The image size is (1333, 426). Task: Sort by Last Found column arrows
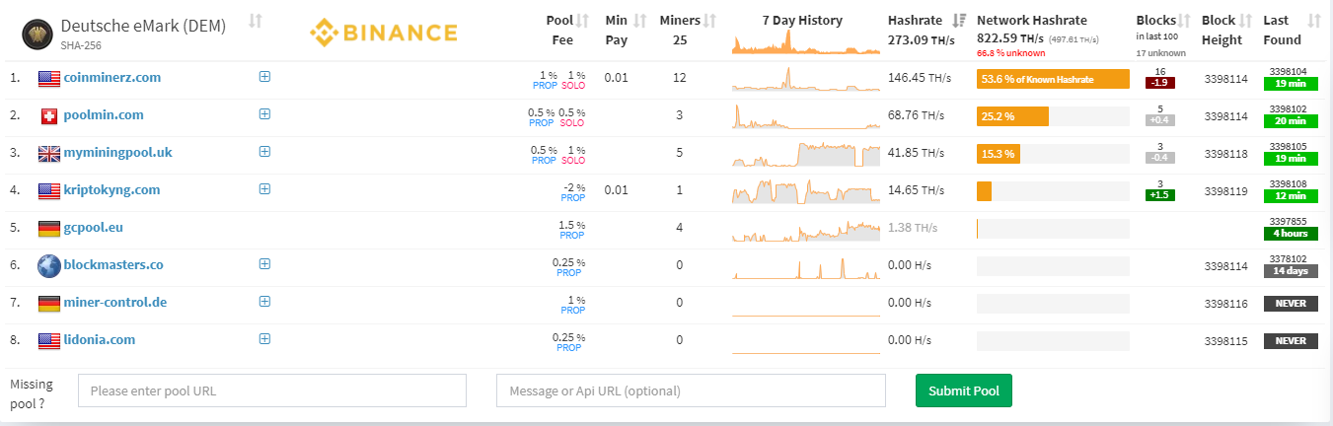coord(1313,21)
